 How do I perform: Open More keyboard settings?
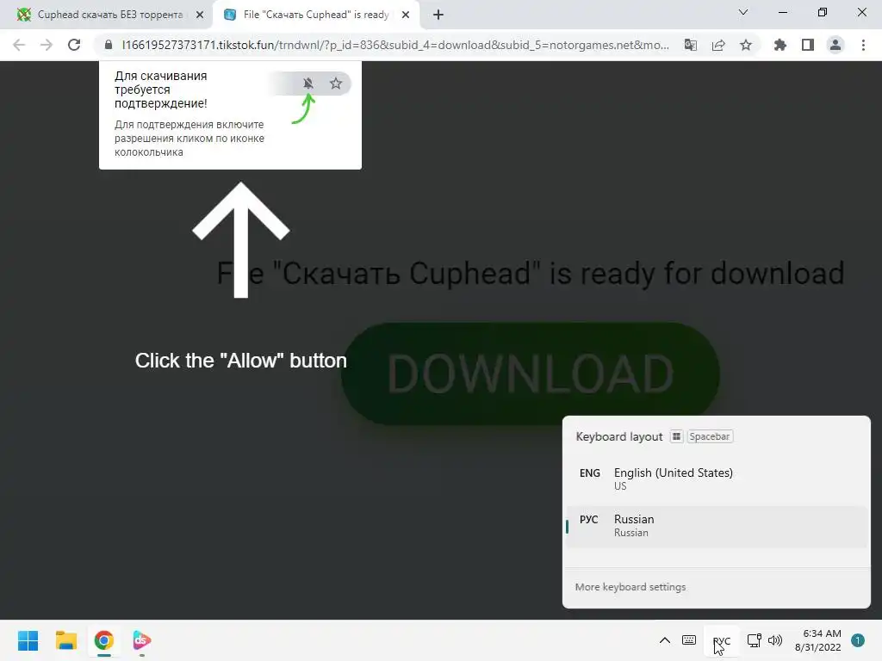pos(630,587)
